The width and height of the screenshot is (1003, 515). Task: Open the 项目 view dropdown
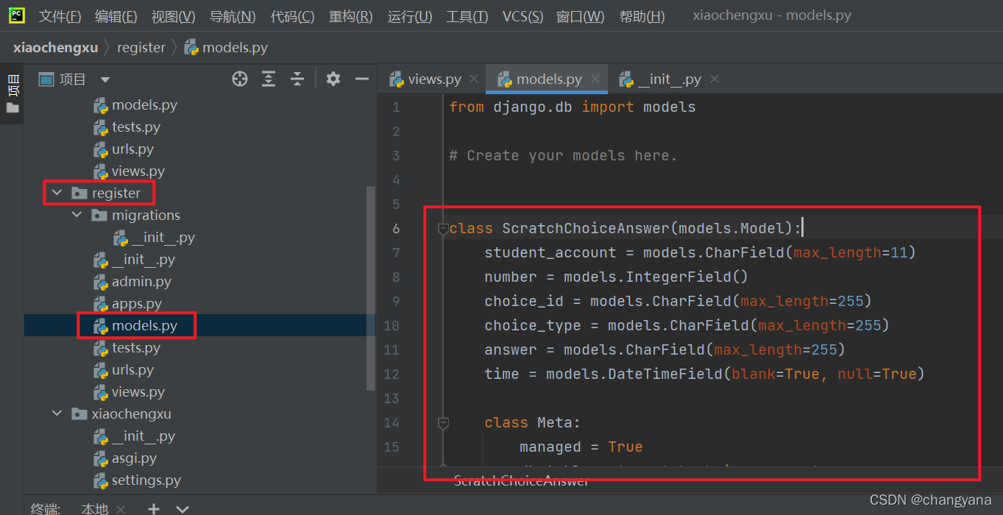coord(105,79)
